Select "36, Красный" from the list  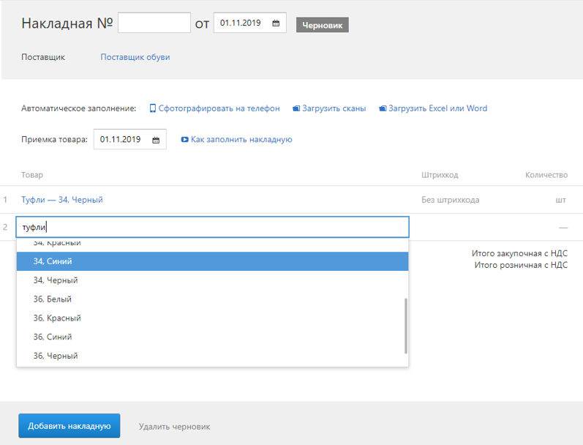click(57, 318)
